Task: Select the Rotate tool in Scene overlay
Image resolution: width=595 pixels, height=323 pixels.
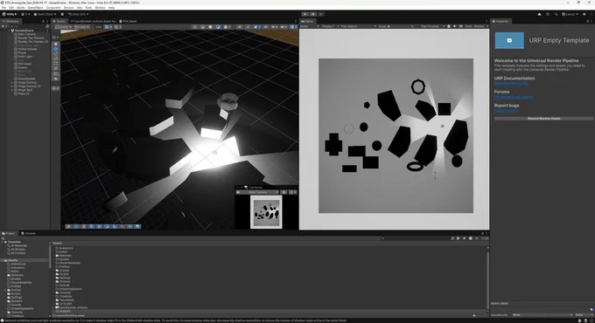Action: click(x=56, y=54)
